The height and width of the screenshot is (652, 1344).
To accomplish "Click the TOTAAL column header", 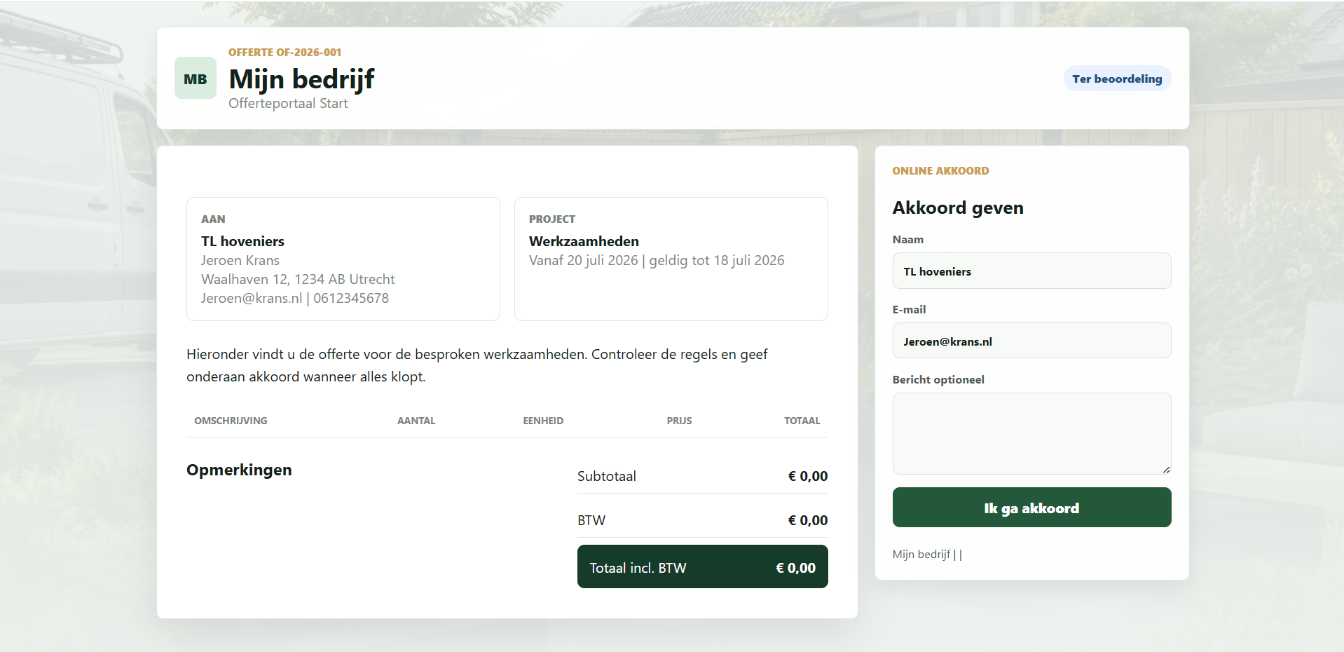I will 802,421.
